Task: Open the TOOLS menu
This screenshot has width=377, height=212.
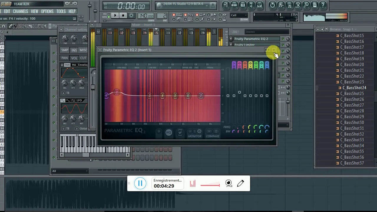Action: pos(61,11)
